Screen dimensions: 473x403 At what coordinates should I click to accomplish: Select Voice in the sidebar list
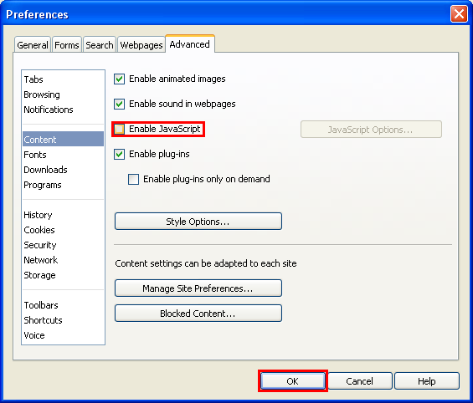click(63, 335)
